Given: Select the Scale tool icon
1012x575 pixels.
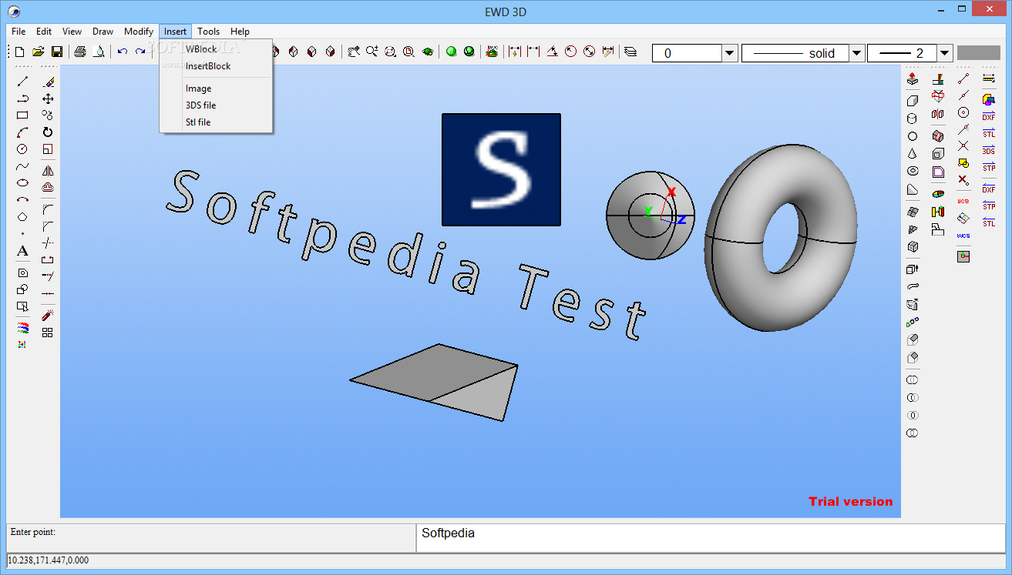Looking at the screenshot, I should pos(48,149).
